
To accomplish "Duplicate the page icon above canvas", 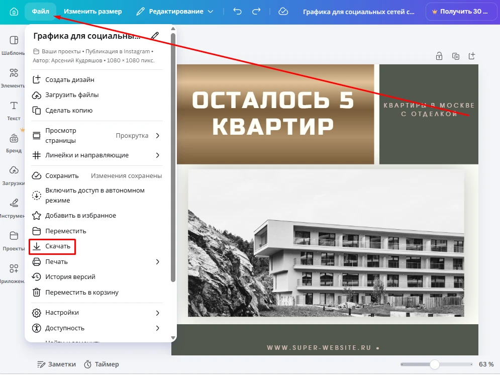I will click(456, 56).
